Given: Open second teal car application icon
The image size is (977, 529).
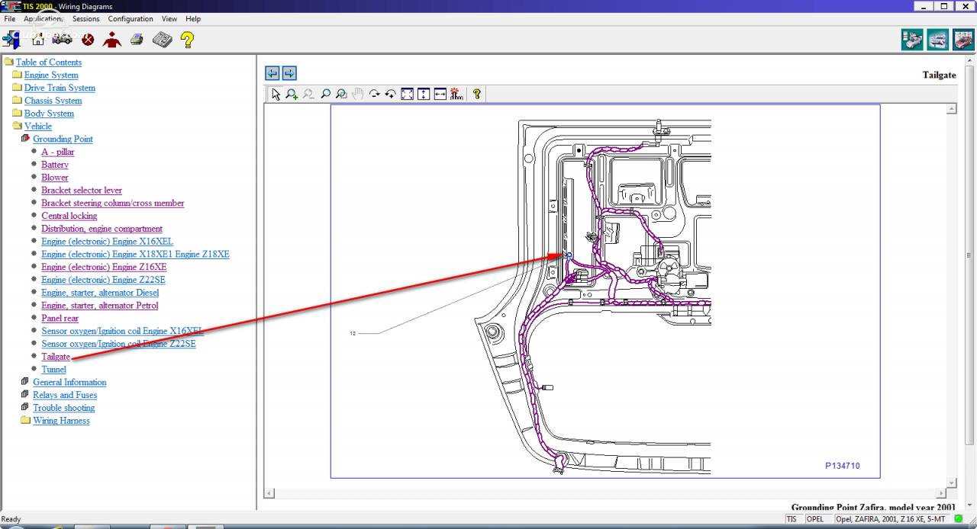Looking at the screenshot, I should (937, 40).
